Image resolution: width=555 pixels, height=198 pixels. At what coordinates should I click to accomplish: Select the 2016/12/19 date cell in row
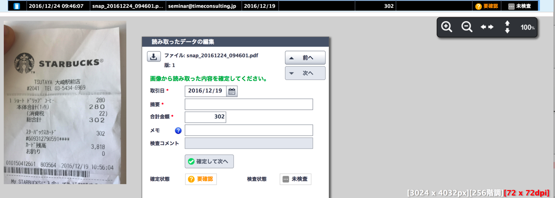pos(260,6)
